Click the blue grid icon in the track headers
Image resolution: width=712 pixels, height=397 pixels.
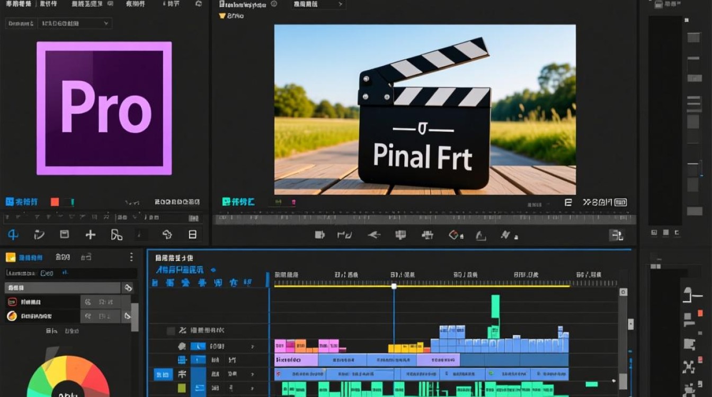coord(182,360)
